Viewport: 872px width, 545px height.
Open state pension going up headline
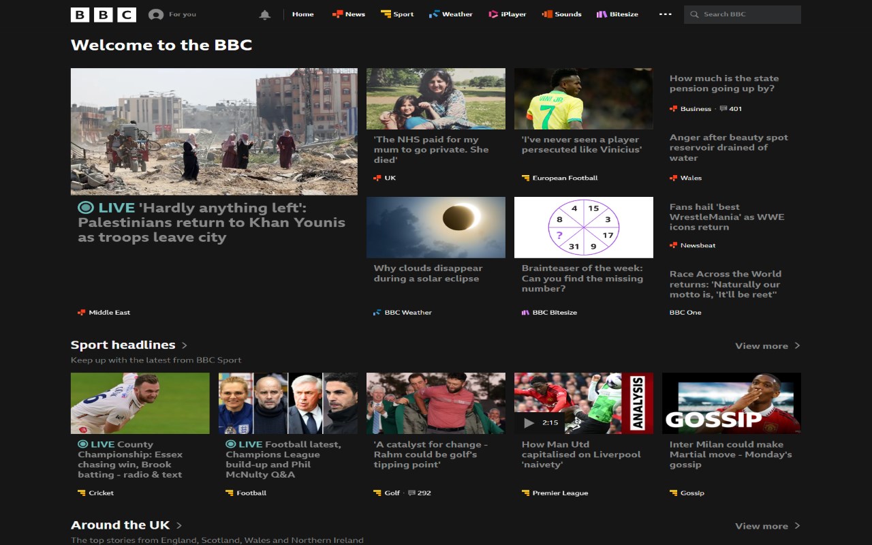[x=724, y=83]
